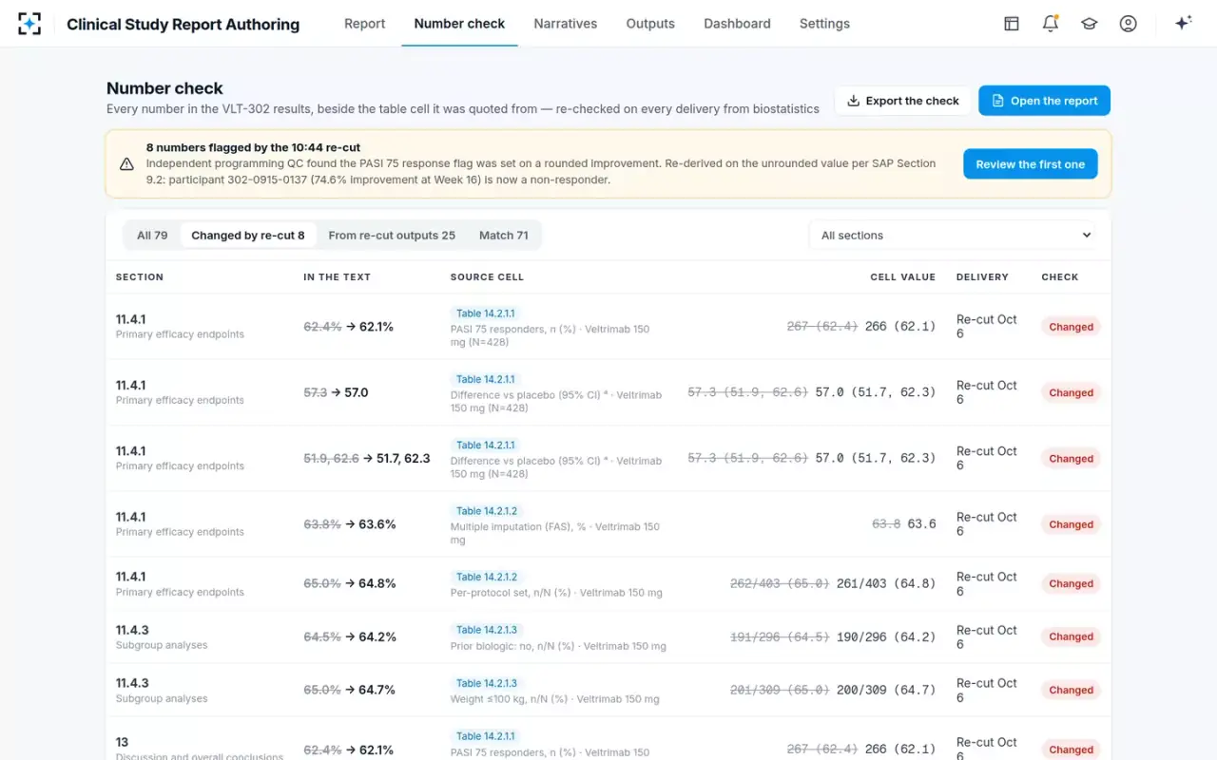
Task: Open notifications bell icon
Action: click(x=1051, y=24)
